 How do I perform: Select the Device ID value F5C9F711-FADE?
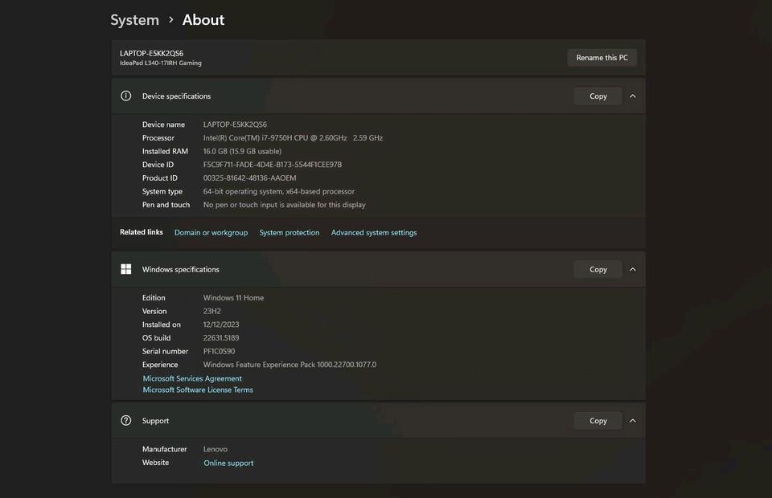273,164
